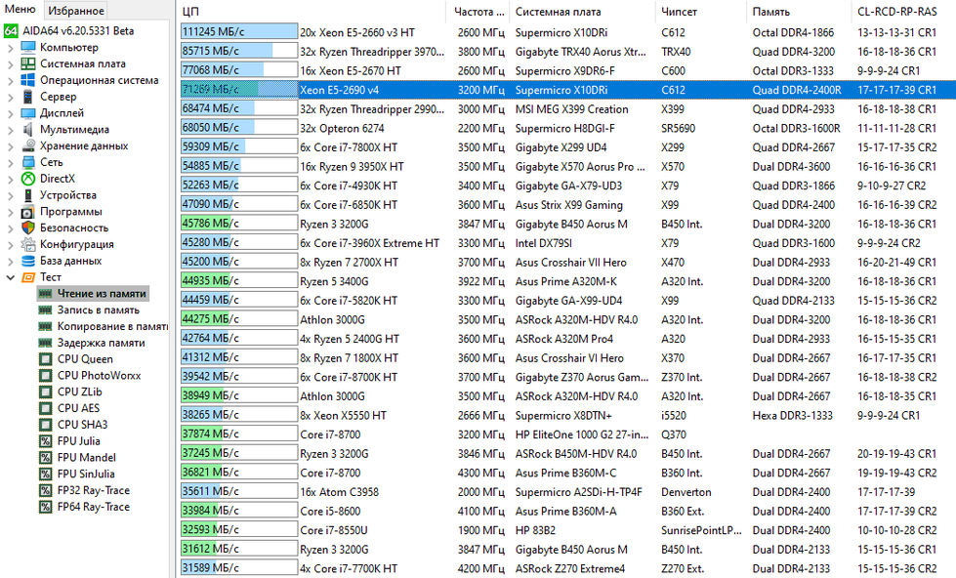Click the CPU ZLib benchmark icon
956x578 pixels.
point(45,392)
